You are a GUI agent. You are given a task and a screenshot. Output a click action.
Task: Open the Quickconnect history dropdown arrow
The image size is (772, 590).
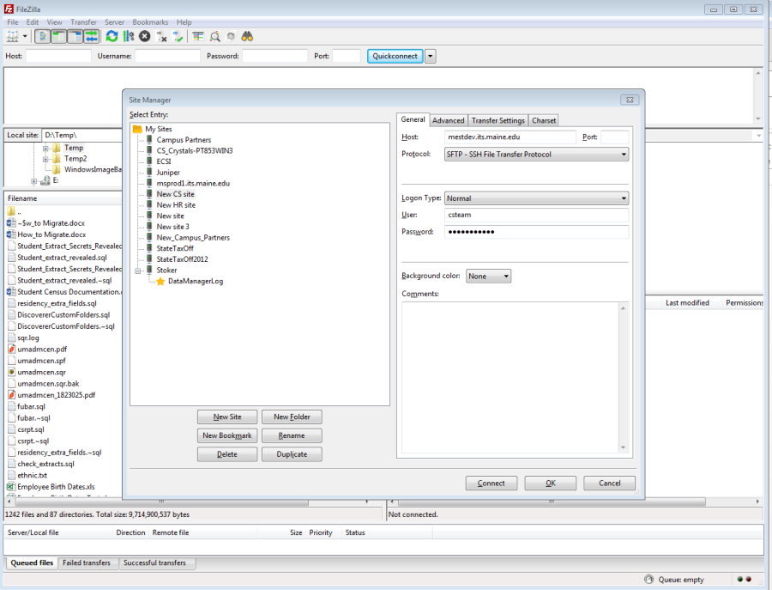click(x=431, y=56)
